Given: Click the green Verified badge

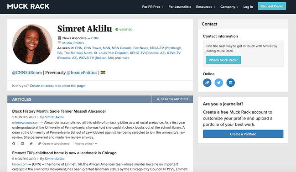Looking at the screenshot, I should tap(124, 30).
